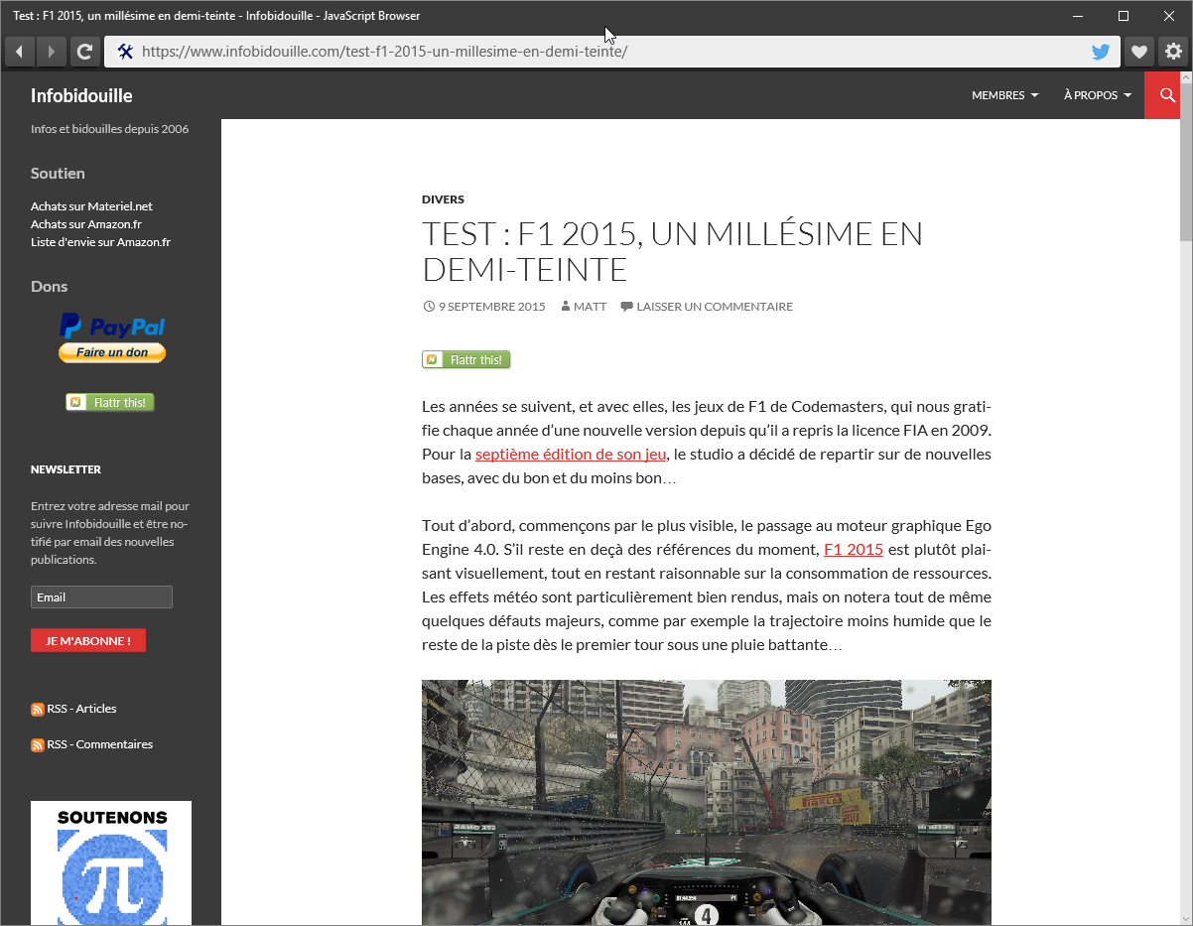Open Achats sur Materiel.net link
Image resolution: width=1193 pixels, height=926 pixels.
[91, 206]
